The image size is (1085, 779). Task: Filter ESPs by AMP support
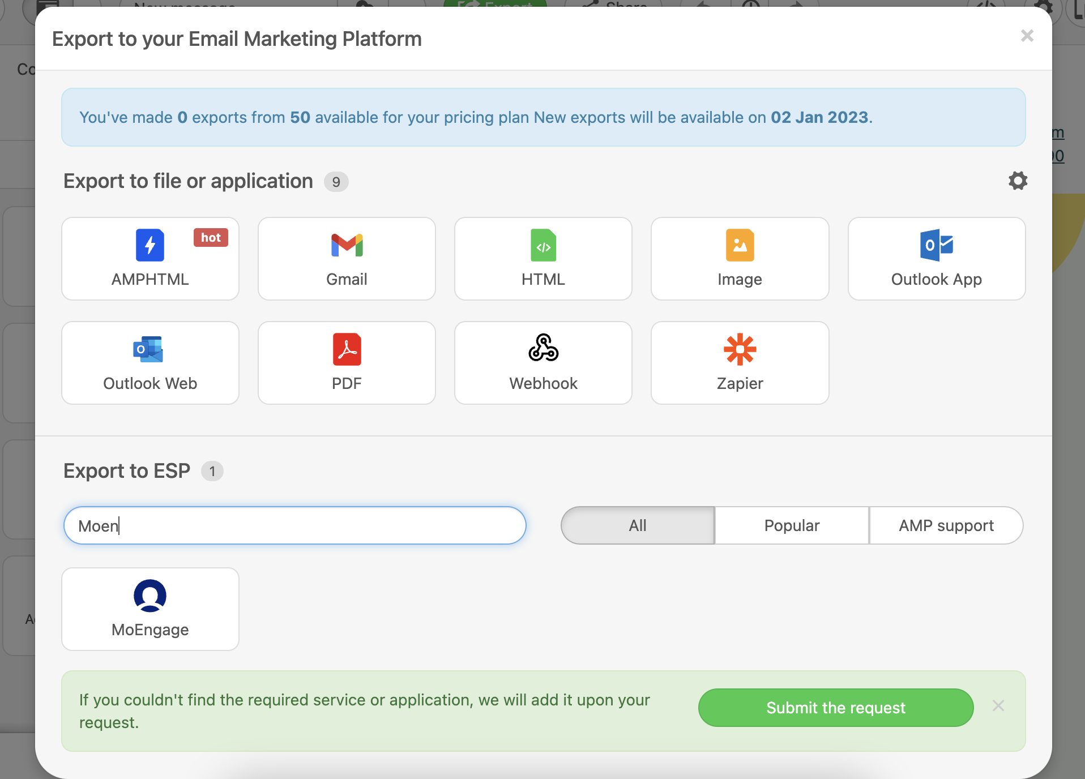[946, 525]
